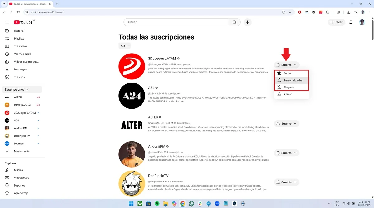
Task: Open the Chrome tab search dropdown arrow
Action: tap(3, 4)
